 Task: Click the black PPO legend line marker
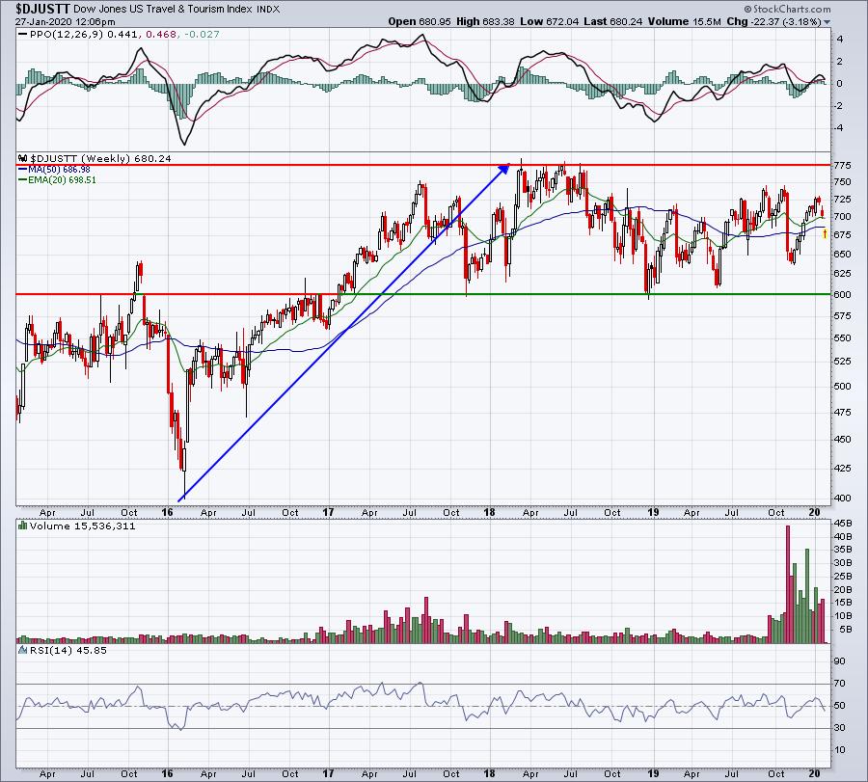pos(23,35)
